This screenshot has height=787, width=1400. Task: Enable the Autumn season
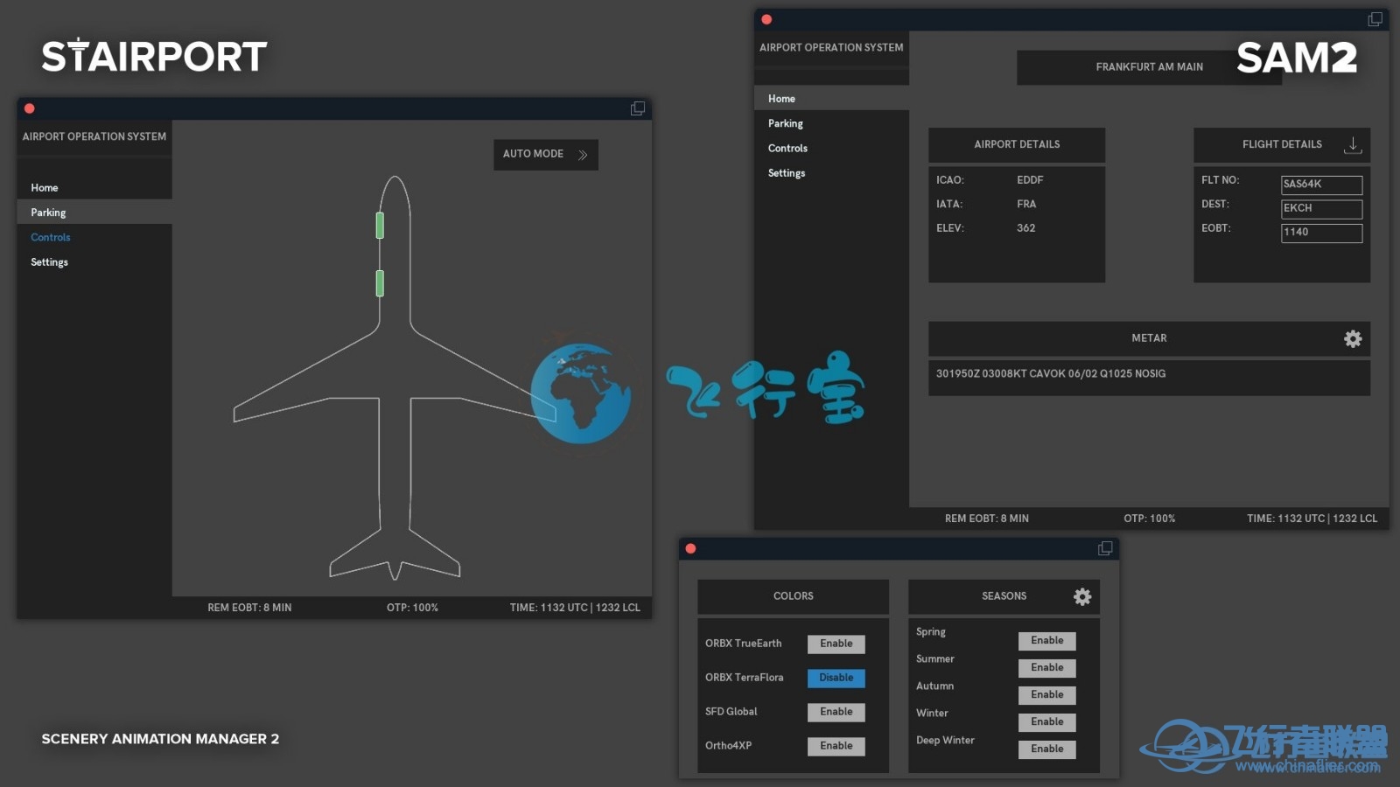click(1047, 695)
